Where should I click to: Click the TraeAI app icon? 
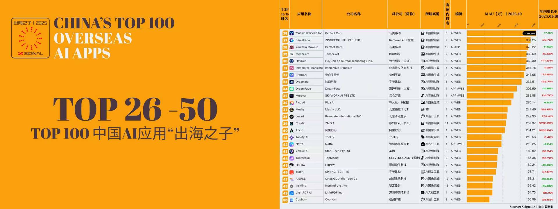click(x=291, y=172)
